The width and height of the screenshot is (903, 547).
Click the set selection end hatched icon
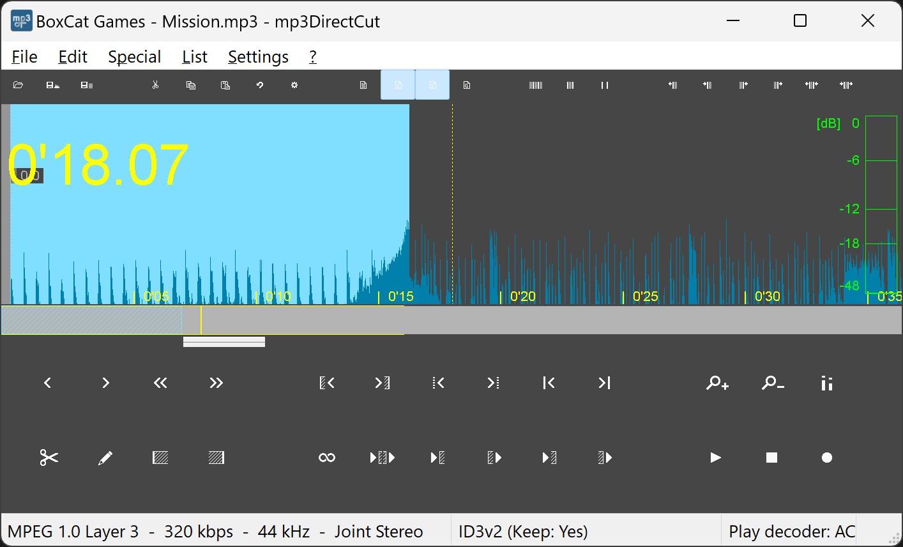(382, 383)
